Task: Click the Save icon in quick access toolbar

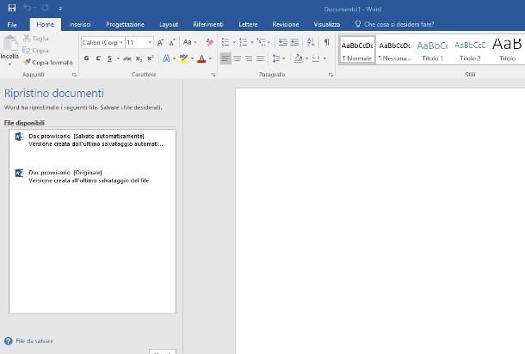Action: (x=12, y=8)
